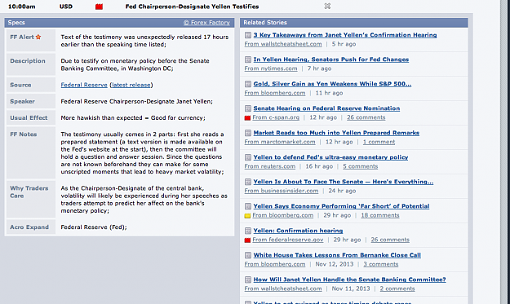Click the red high-impact icon beside USD
This screenshot has height=304, width=510.
[99, 7]
